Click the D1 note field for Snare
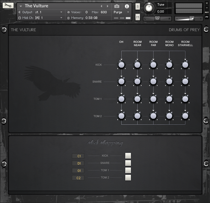Viewport: 210px width, 203px height. (78, 163)
